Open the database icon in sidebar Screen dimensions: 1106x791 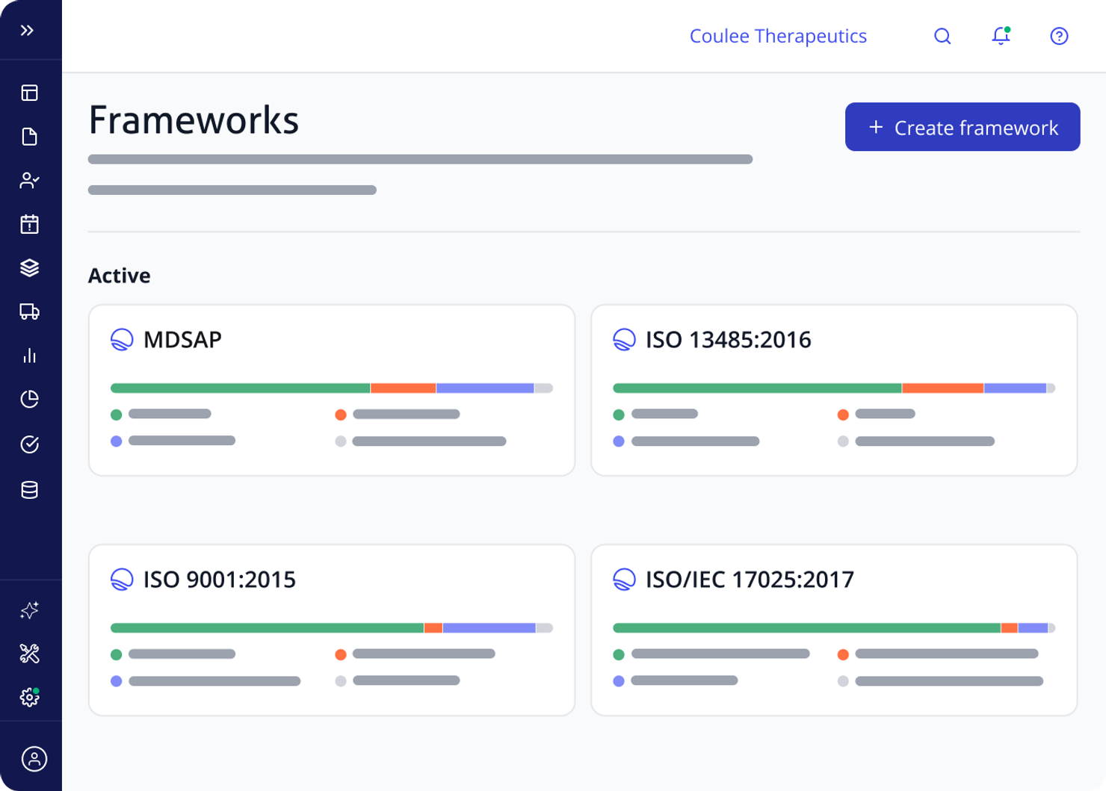point(30,490)
